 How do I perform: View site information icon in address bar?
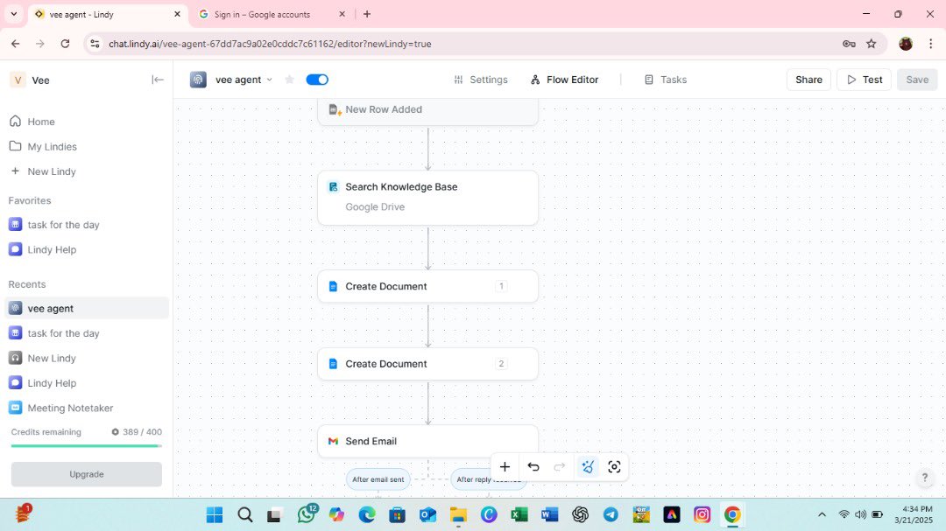[95, 44]
